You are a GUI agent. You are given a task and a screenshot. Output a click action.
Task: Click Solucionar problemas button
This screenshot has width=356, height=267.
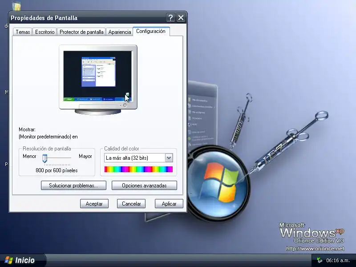click(x=73, y=186)
